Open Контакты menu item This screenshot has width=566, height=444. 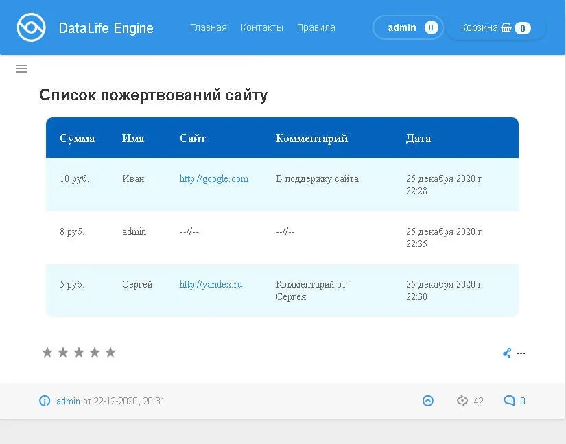[x=262, y=28]
